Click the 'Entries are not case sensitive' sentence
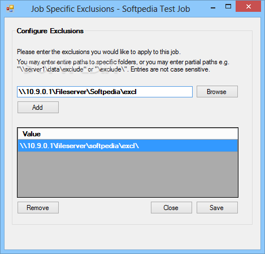This screenshot has height=254, width=265. tap(170, 69)
